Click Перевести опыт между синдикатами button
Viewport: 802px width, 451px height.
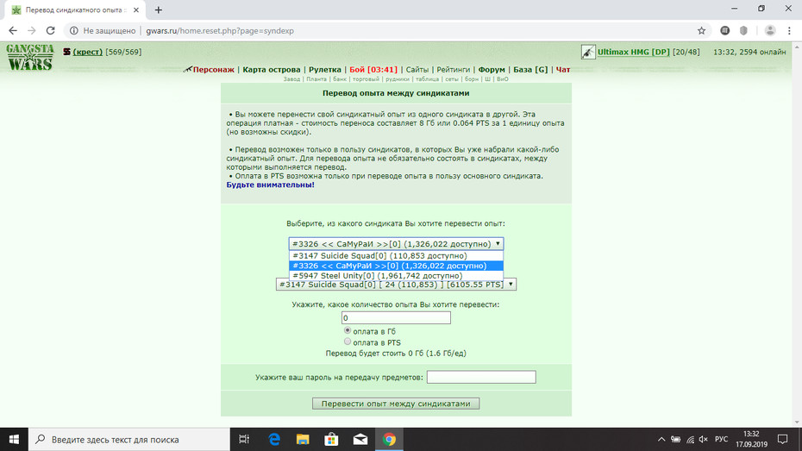[x=396, y=404]
